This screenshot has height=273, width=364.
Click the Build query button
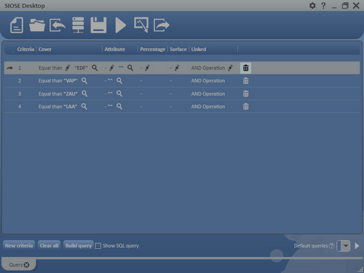78,245
